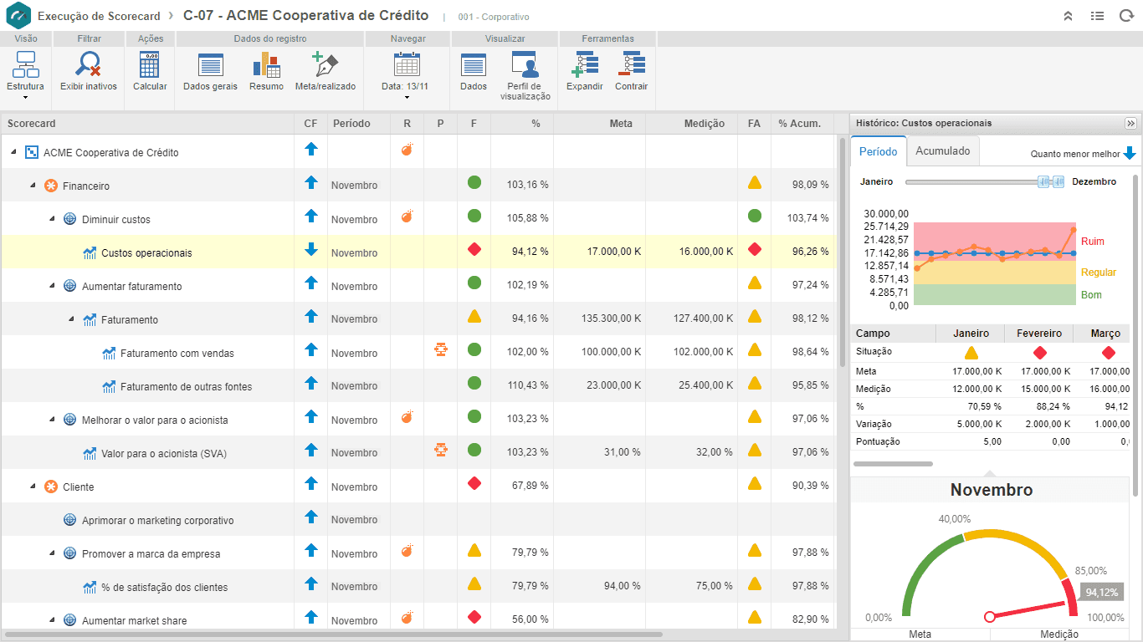Select the Período tab
The width and height of the screenshot is (1143, 642).
879,151
